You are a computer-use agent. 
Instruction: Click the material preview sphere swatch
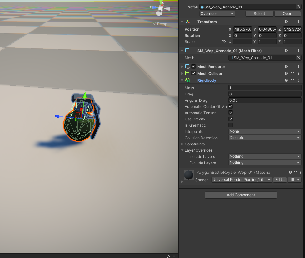[188, 175]
